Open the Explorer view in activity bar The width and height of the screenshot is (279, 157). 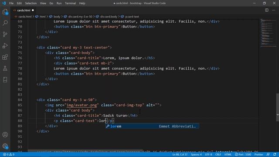tap(5, 12)
